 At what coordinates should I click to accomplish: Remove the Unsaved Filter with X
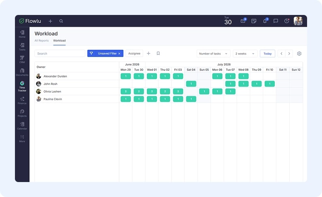point(120,54)
